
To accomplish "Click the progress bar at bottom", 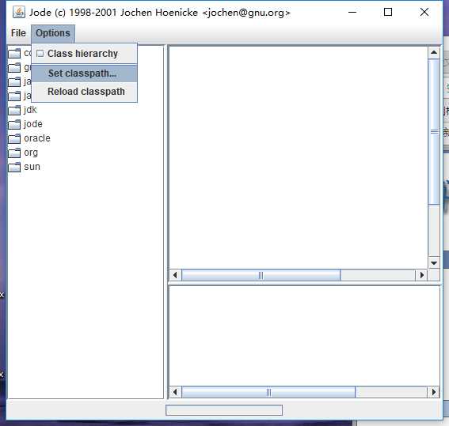I will (x=224, y=410).
